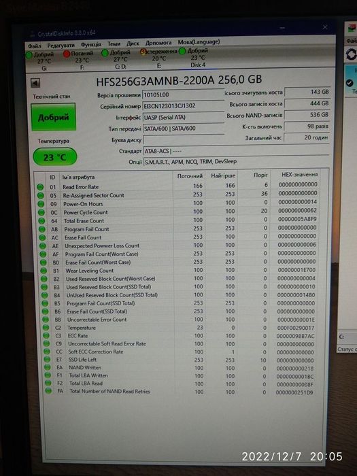Select the E: disk with warning status
The height and width of the screenshot is (476, 357).
click(158, 58)
